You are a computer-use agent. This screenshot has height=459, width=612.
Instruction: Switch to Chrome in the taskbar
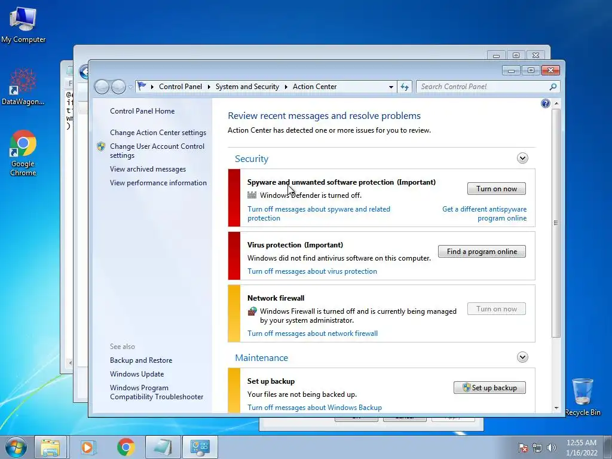(126, 447)
